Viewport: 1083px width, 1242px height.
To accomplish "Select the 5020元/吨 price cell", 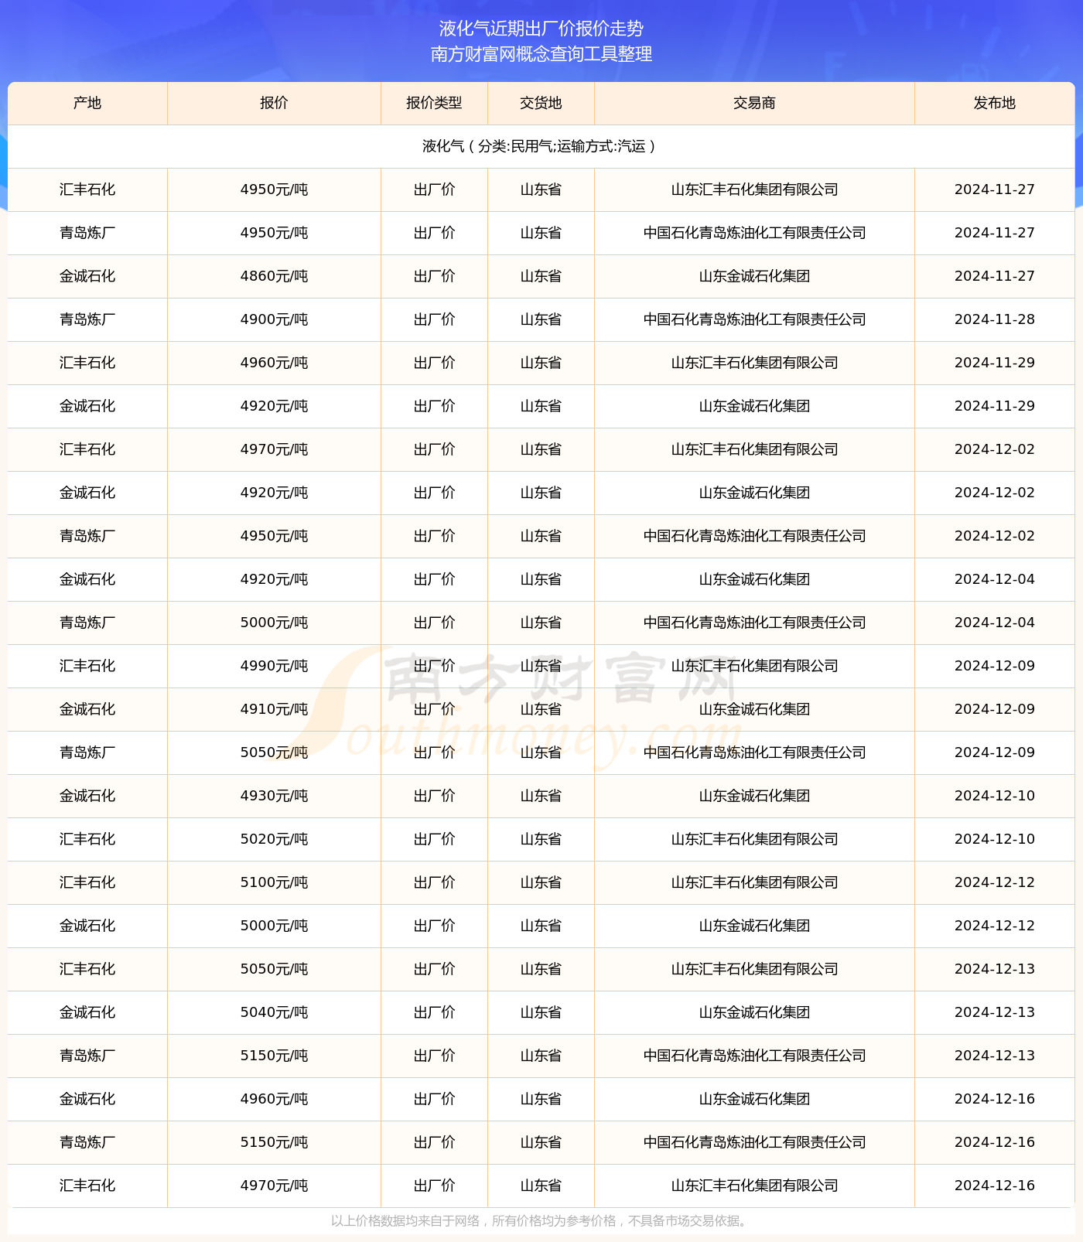I will tap(274, 839).
